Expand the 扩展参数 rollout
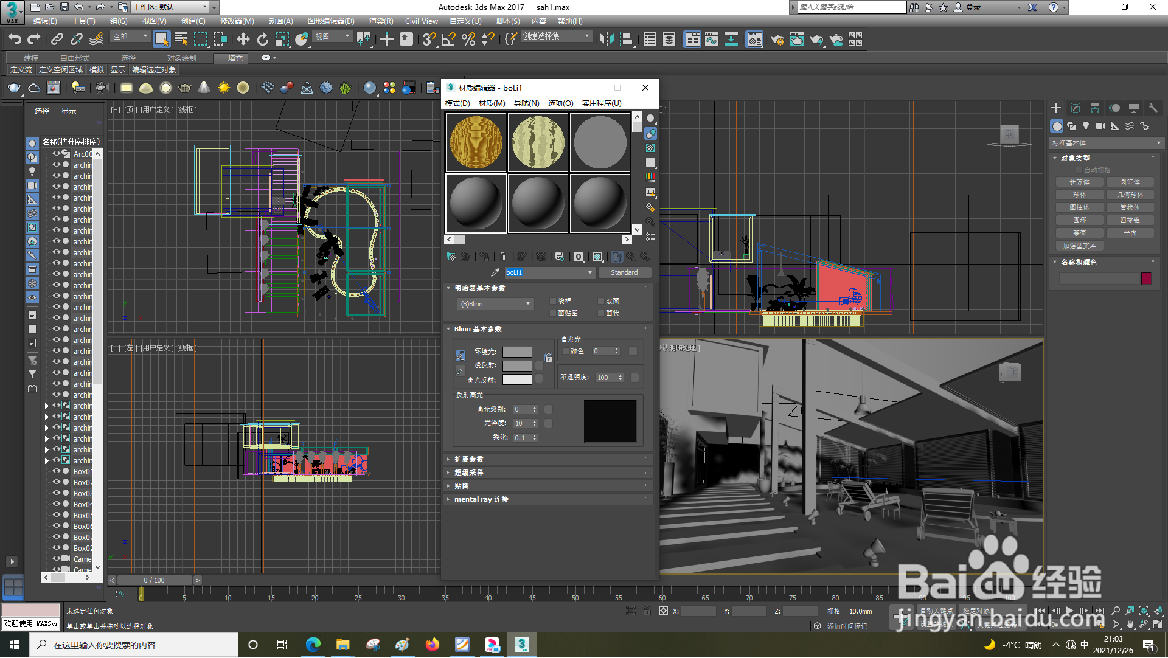 click(x=468, y=460)
